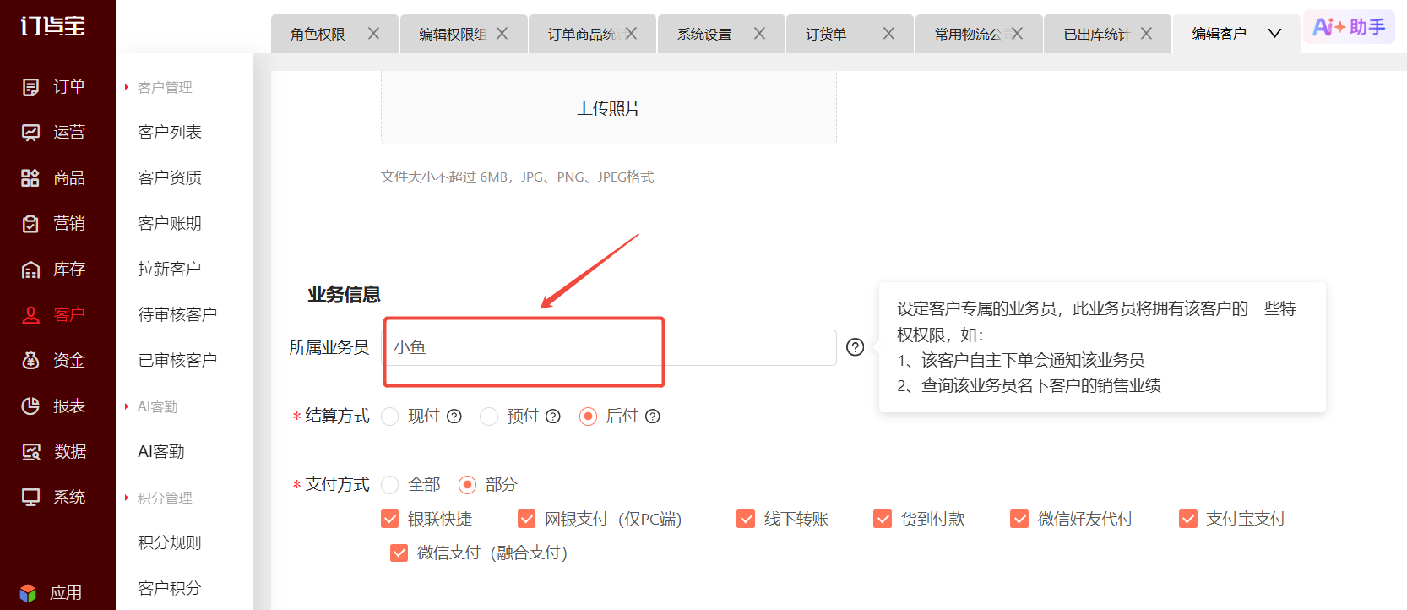Click help icon next to 现付
1407x610 pixels.
pyautogui.click(x=454, y=417)
